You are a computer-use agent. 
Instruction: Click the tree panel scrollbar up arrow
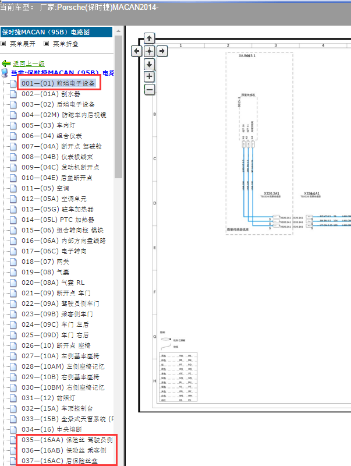119,31
